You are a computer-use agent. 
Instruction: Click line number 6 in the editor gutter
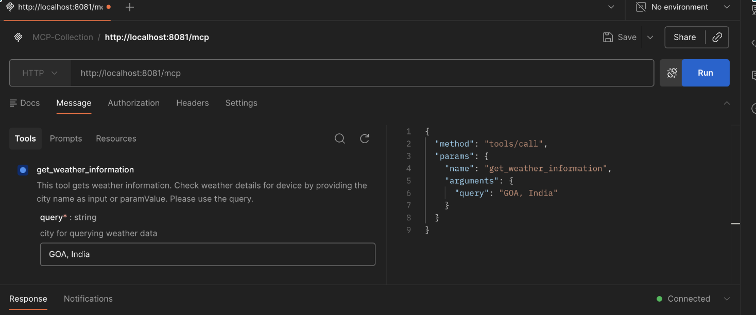[x=408, y=193]
